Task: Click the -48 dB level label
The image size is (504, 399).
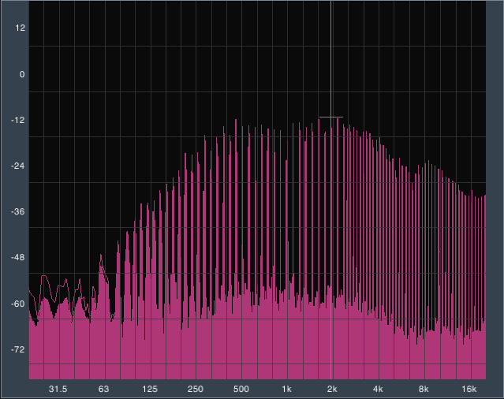Action: click(x=18, y=257)
